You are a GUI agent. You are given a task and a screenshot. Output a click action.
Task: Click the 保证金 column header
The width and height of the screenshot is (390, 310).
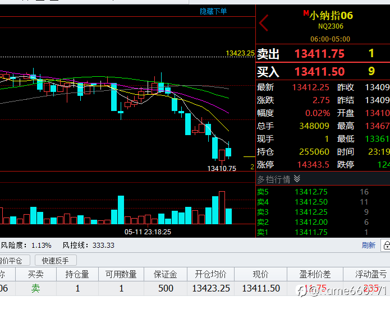(x=166, y=274)
